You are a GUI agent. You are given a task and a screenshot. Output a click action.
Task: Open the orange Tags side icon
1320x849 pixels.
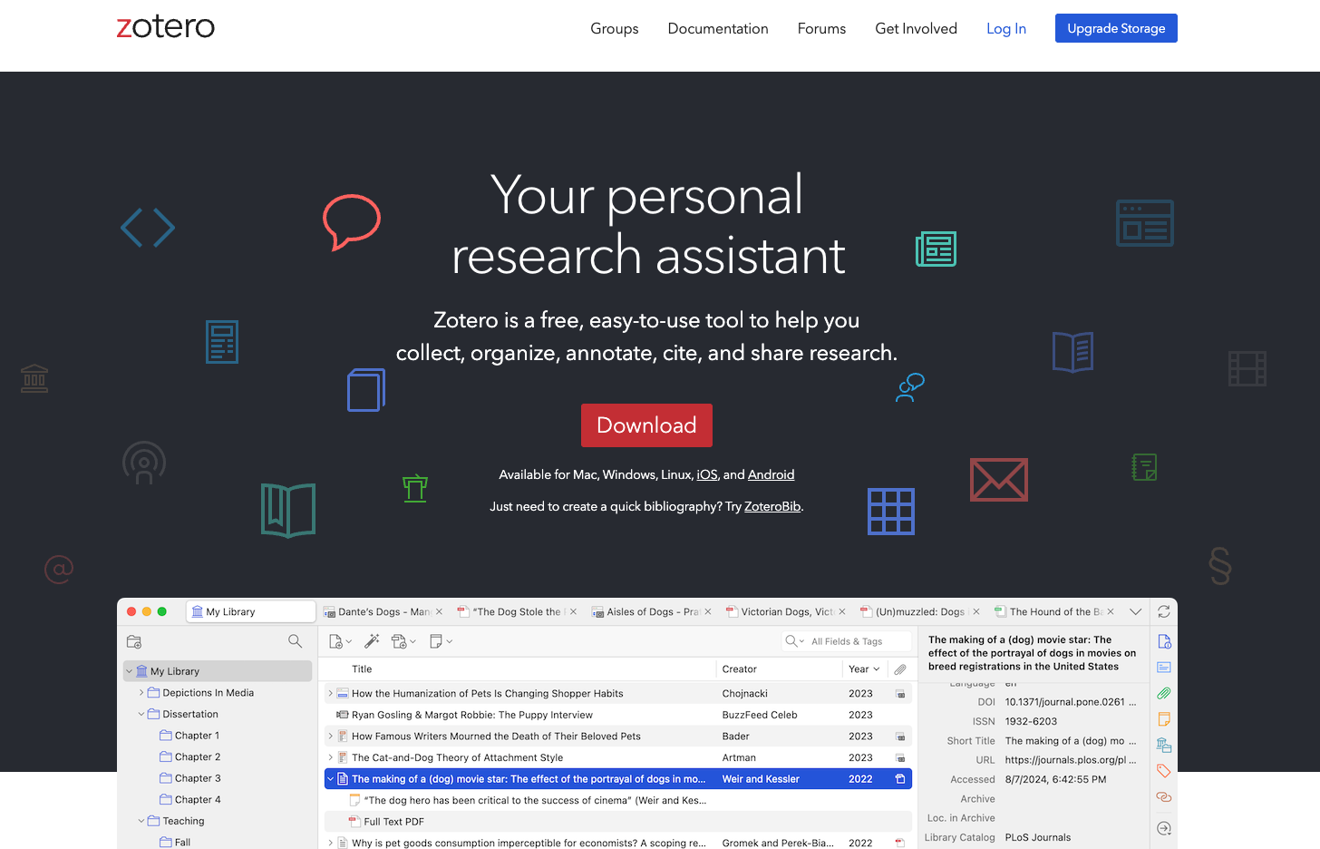[x=1164, y=771]
